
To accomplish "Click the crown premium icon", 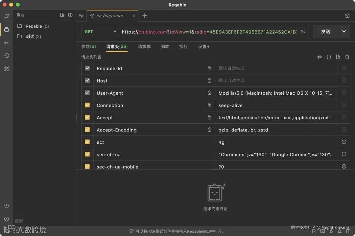I will click(7, 206).
